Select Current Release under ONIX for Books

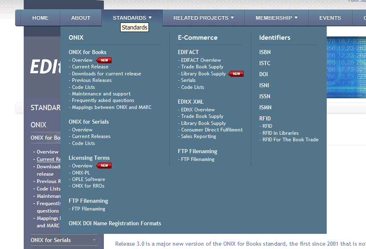(90, 67)
